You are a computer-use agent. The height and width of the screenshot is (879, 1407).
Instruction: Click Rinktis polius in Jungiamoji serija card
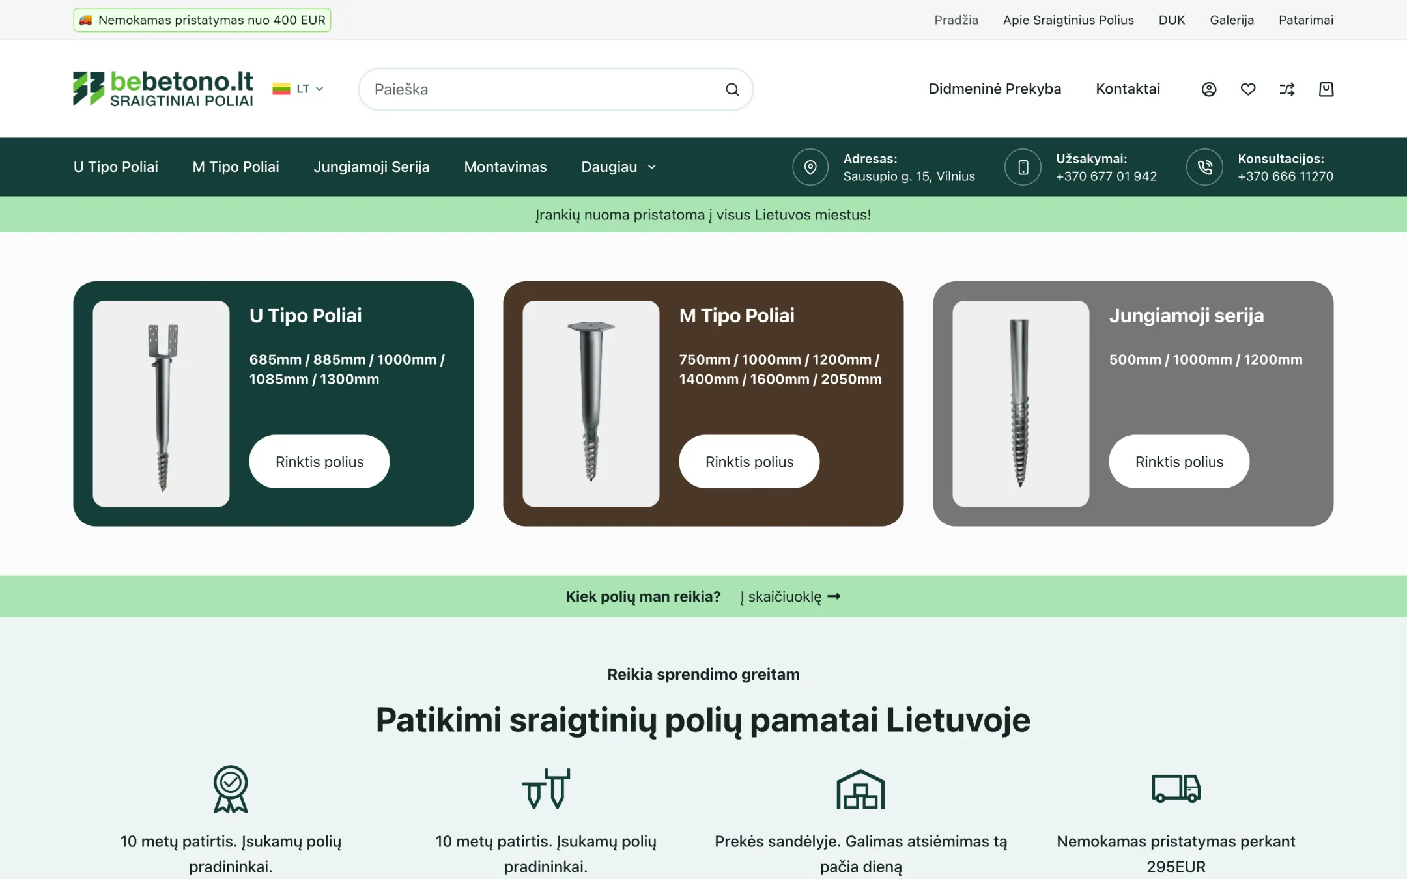click(x=1179, y=462)
